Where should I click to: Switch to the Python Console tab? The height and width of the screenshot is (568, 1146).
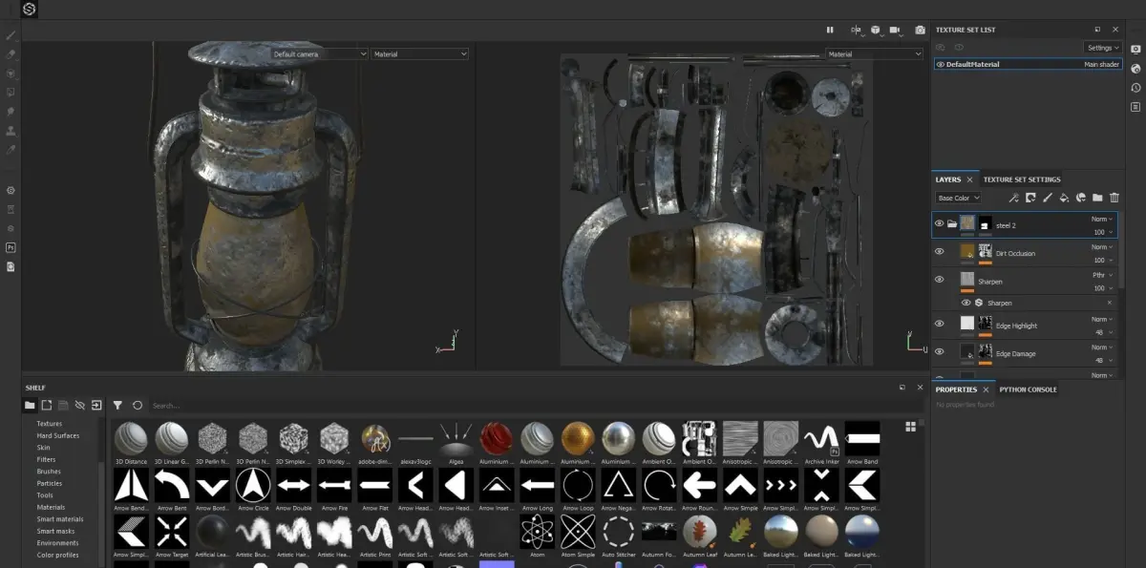(x=1029, y=389)
